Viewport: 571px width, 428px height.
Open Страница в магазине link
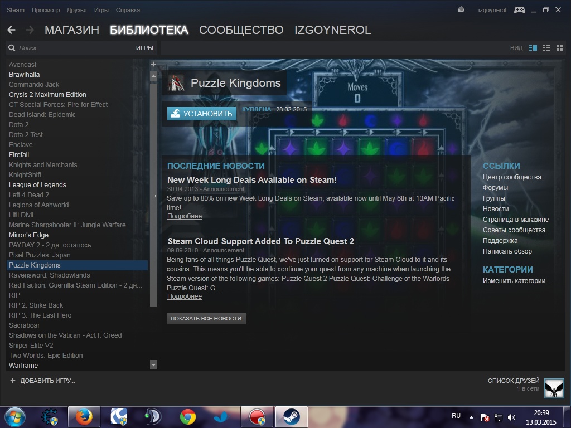click(516, 220)
